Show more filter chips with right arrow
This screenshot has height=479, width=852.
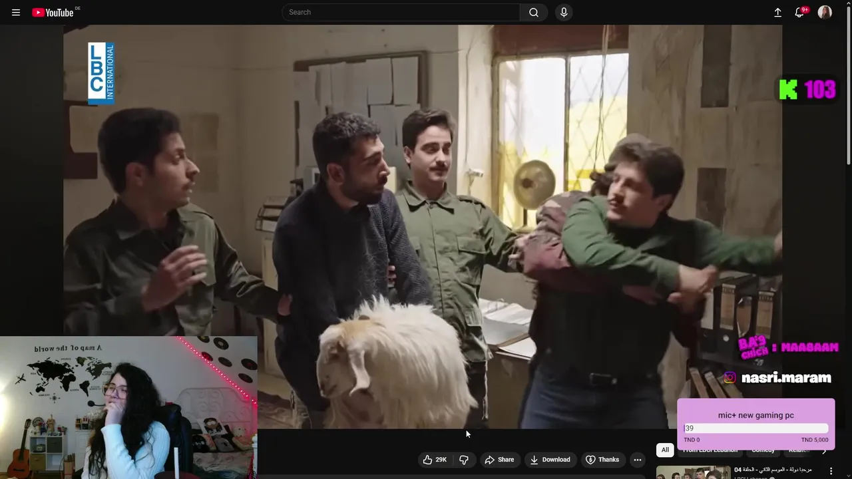[824, 451]
